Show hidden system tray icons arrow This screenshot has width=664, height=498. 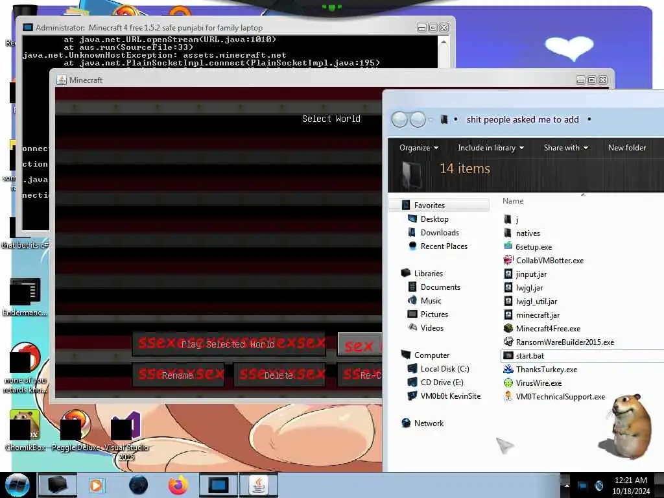tap(567, 485)
